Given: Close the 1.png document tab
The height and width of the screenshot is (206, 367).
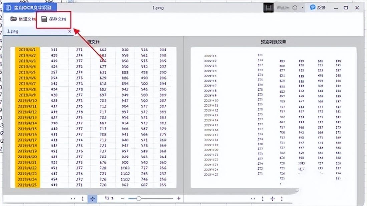Looking at the screenshot, I should tap(69, 31).
